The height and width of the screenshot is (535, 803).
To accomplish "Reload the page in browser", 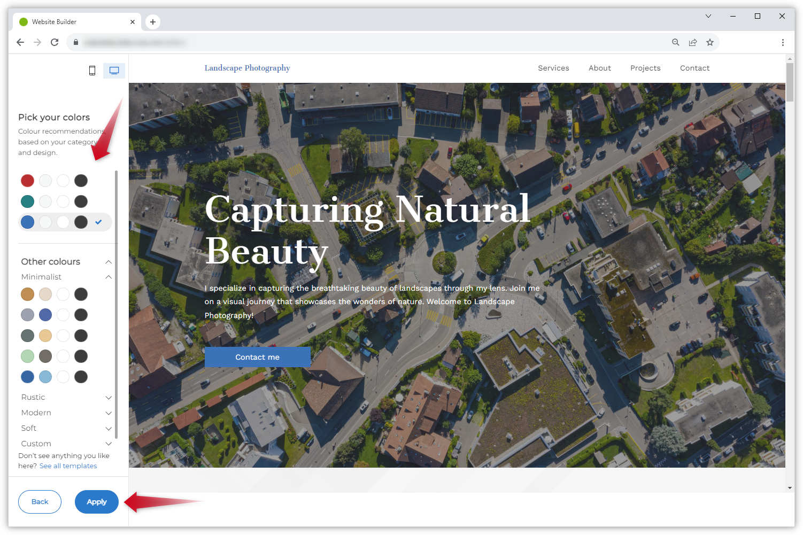I will pos(55,42).
